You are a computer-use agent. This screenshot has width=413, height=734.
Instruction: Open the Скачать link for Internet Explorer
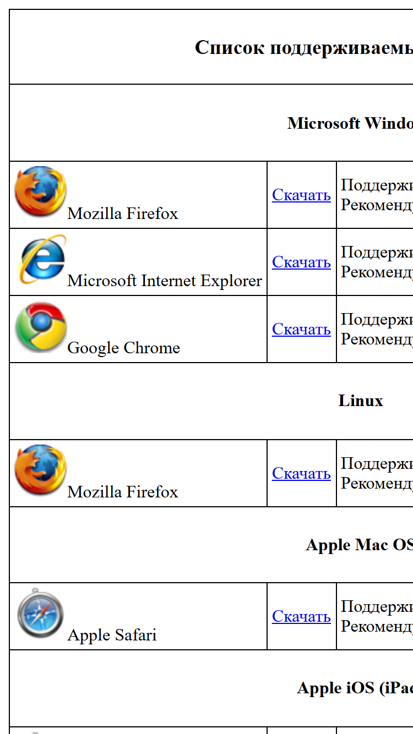point(301,262)
